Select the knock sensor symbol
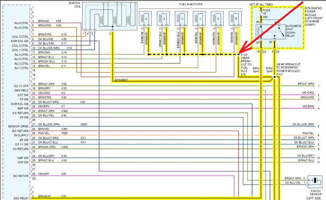This screenshot has height=200, width=326. (315, 180)
